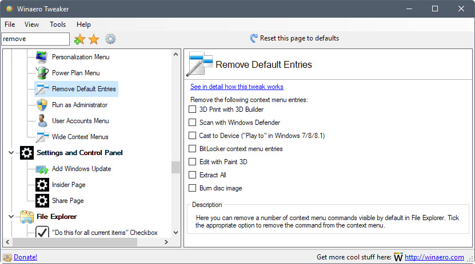Select Add Windows Update tree item
This screenshot has width=475, height=264.
[x=82, y=169]
